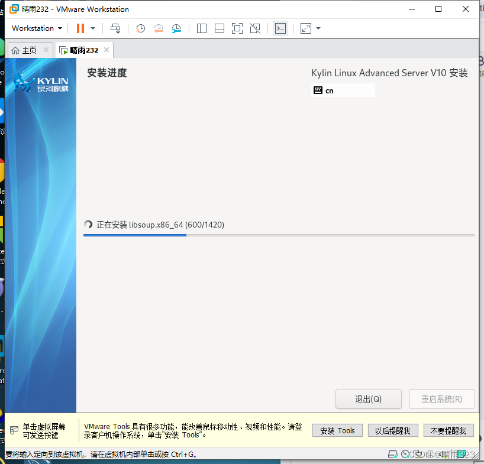Click the 退出(Q) button
Screen dimensions: 484x464
point(368,399)
